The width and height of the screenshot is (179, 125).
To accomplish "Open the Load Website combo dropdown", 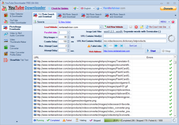I will click(100, 27).
